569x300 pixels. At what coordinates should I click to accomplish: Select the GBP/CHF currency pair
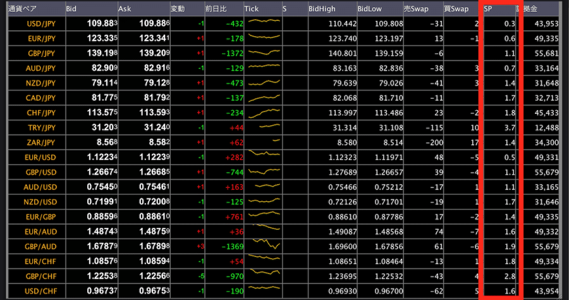(x=41, y=277)
